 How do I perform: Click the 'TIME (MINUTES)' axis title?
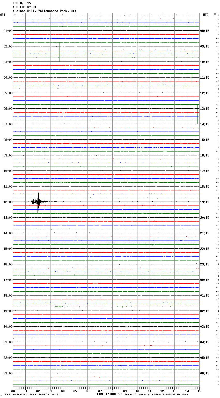(x=109, y=394)
